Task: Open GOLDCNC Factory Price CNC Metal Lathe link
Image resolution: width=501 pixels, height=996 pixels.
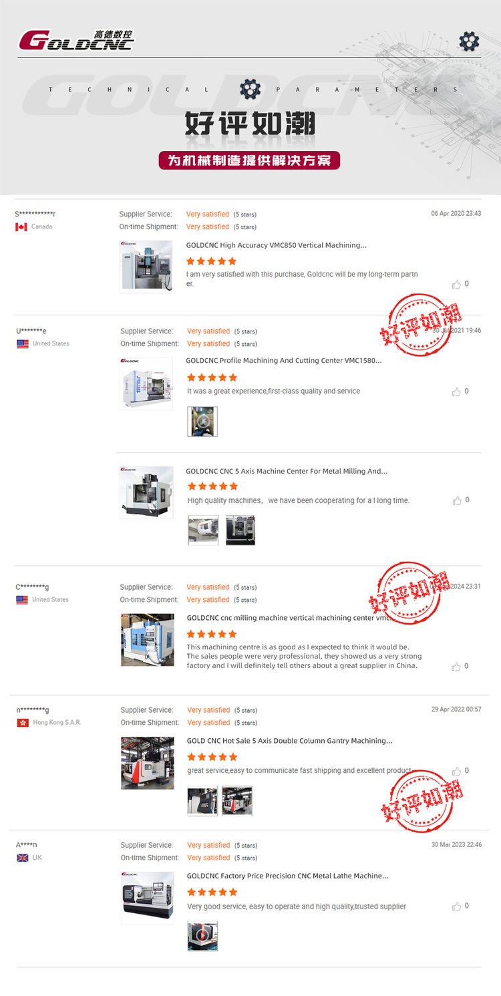Action: pyautogui.click(x=287, y=876)
